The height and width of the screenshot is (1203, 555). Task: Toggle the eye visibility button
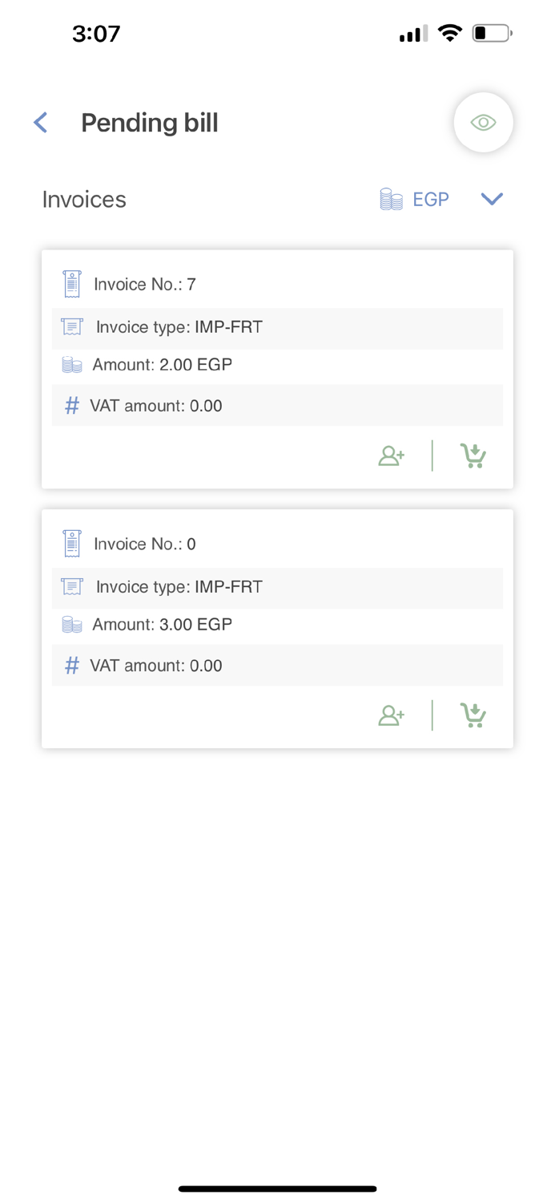483,123
